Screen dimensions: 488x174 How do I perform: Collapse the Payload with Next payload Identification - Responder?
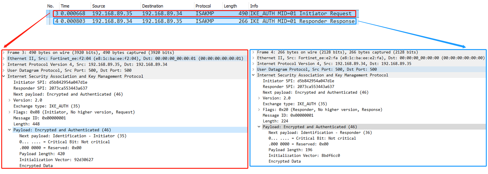[259, 127]
